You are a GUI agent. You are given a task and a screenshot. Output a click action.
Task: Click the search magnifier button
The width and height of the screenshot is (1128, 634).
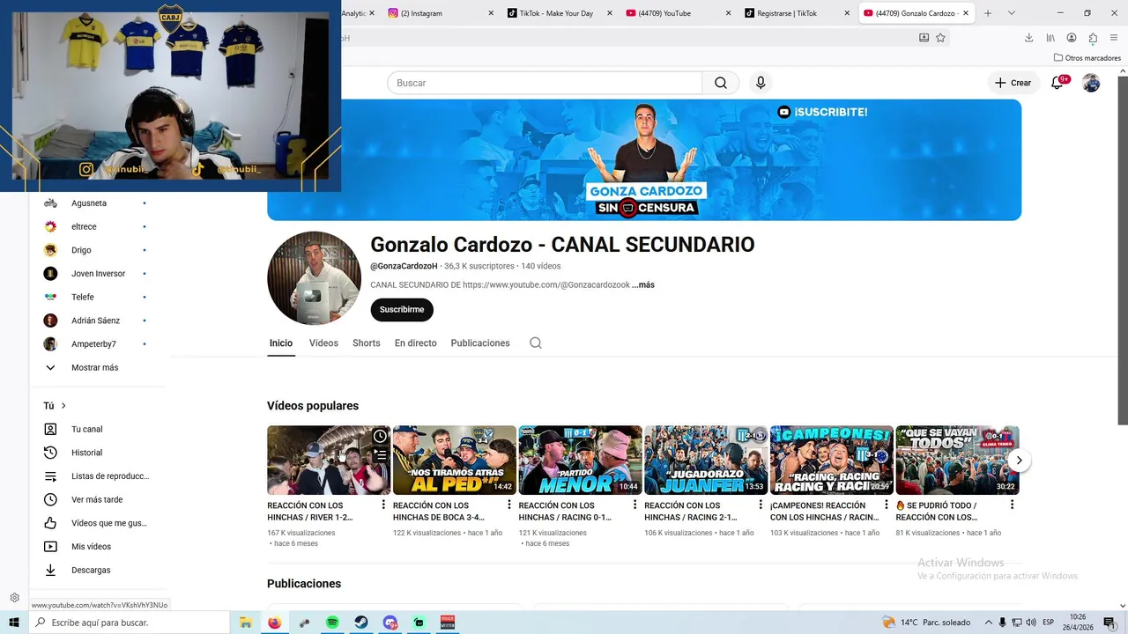721,83
